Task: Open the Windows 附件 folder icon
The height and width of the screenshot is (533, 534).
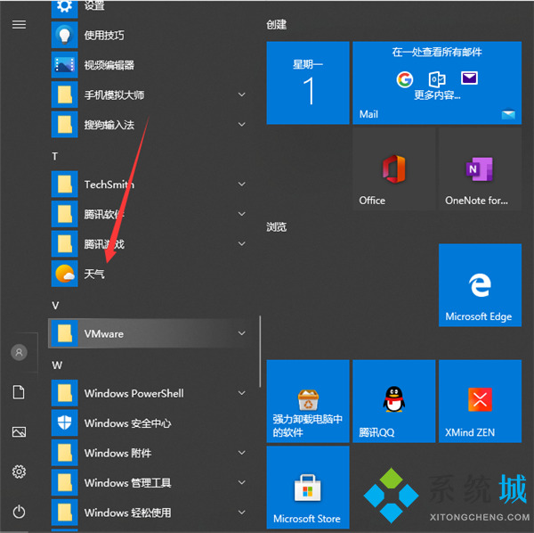Action: click(65, 453)
